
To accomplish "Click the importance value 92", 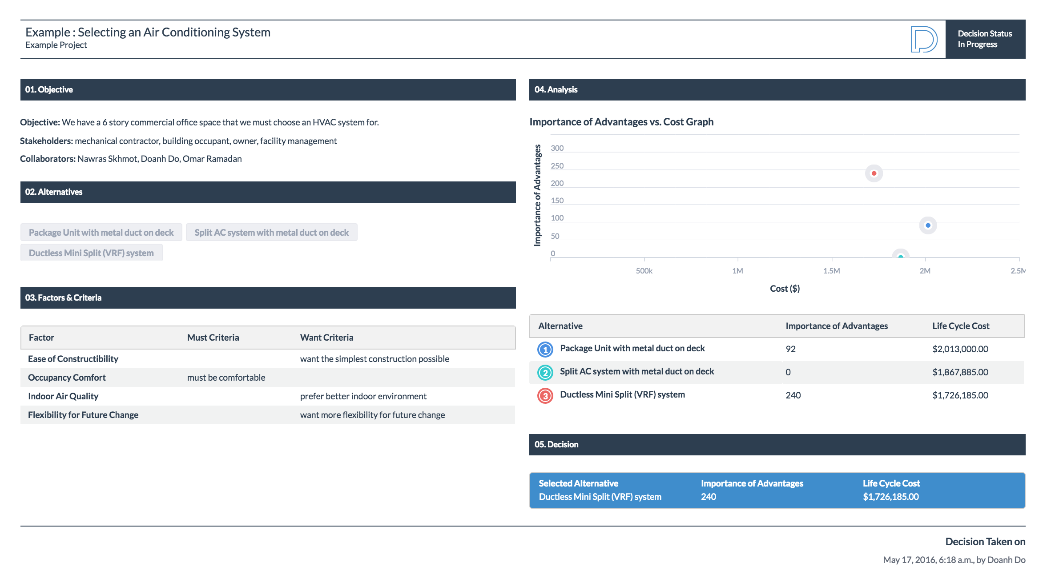I will (790, 349).
